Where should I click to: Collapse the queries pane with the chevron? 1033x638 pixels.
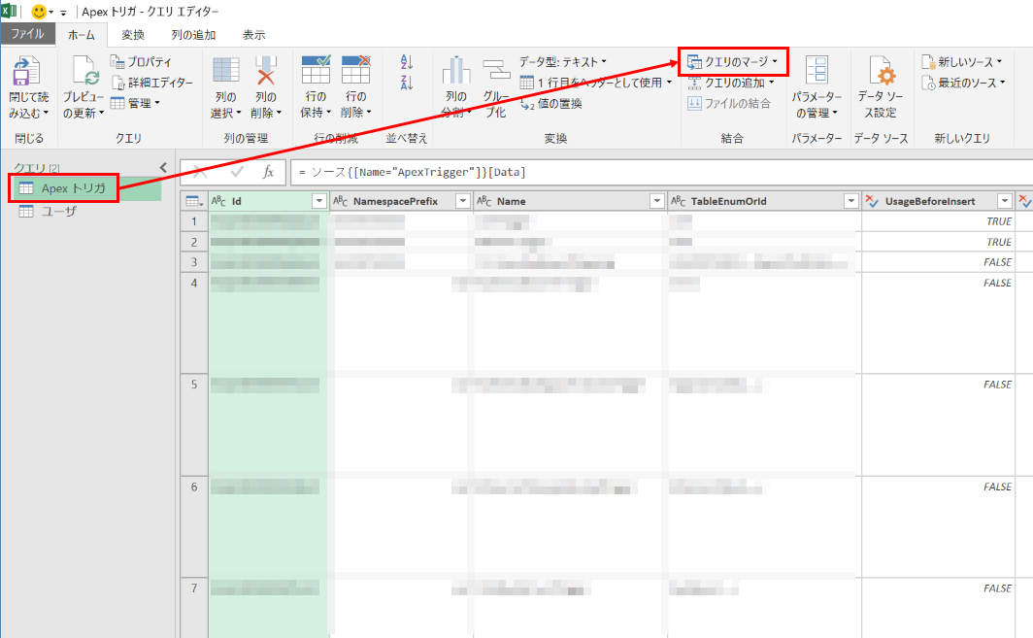tap(163, 168)
